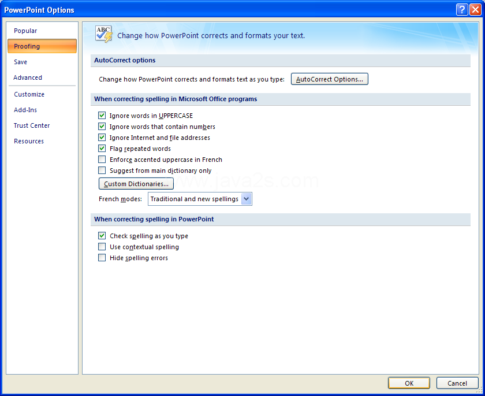Enable Hide spelling errors checkbox

point(102,258)
